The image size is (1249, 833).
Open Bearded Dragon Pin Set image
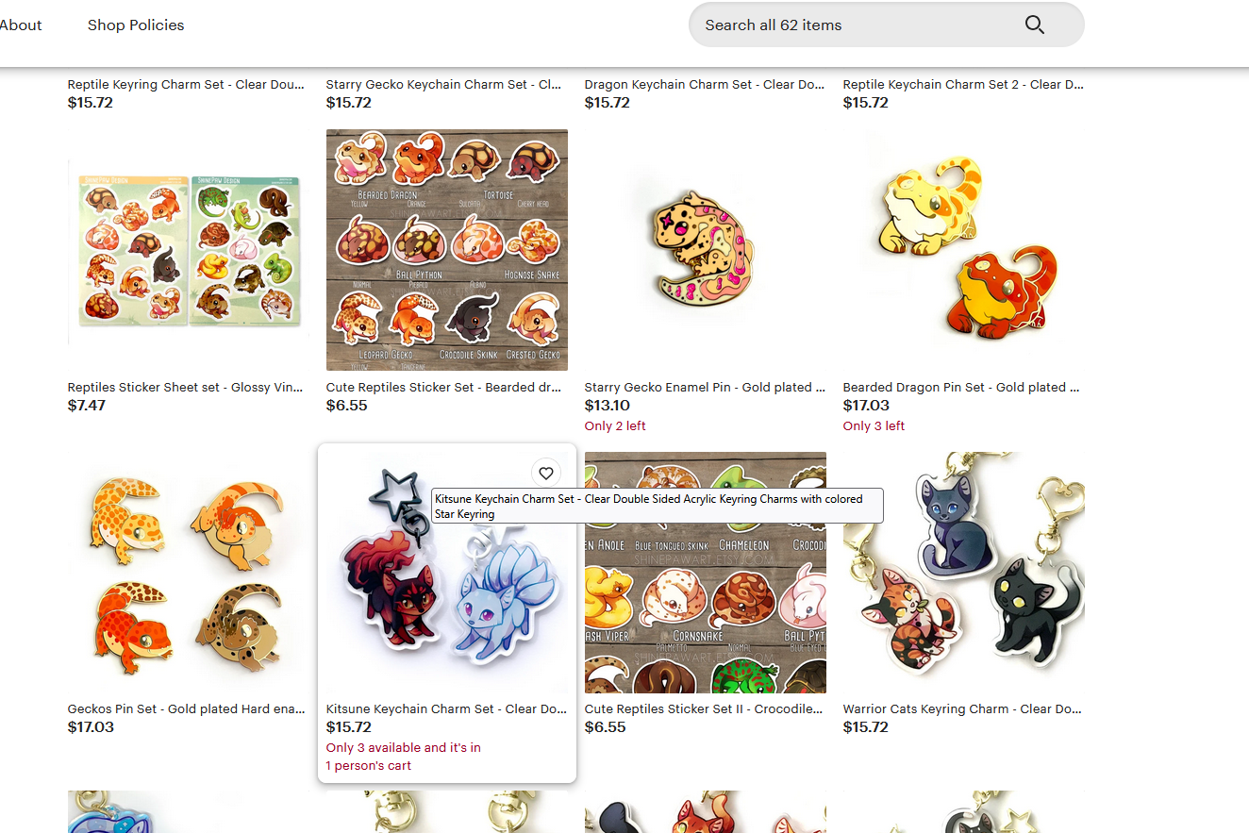(964, 250)
